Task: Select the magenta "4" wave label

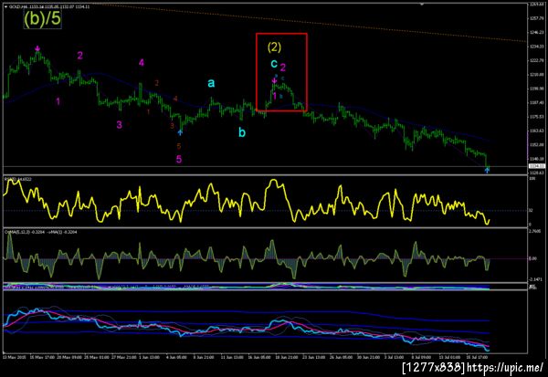Action: pos(142,63)
